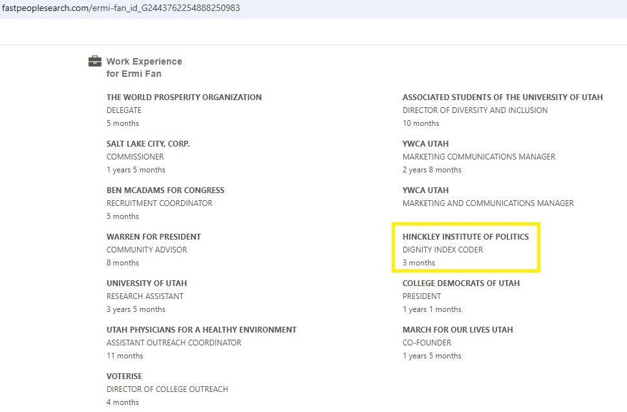Viewport: 627px width, 412px height.
Task: Click 'UTAH PHYSICIANS FOR A HEALTHY ENVIRONMENT'
Action: (x=202, y=330)
